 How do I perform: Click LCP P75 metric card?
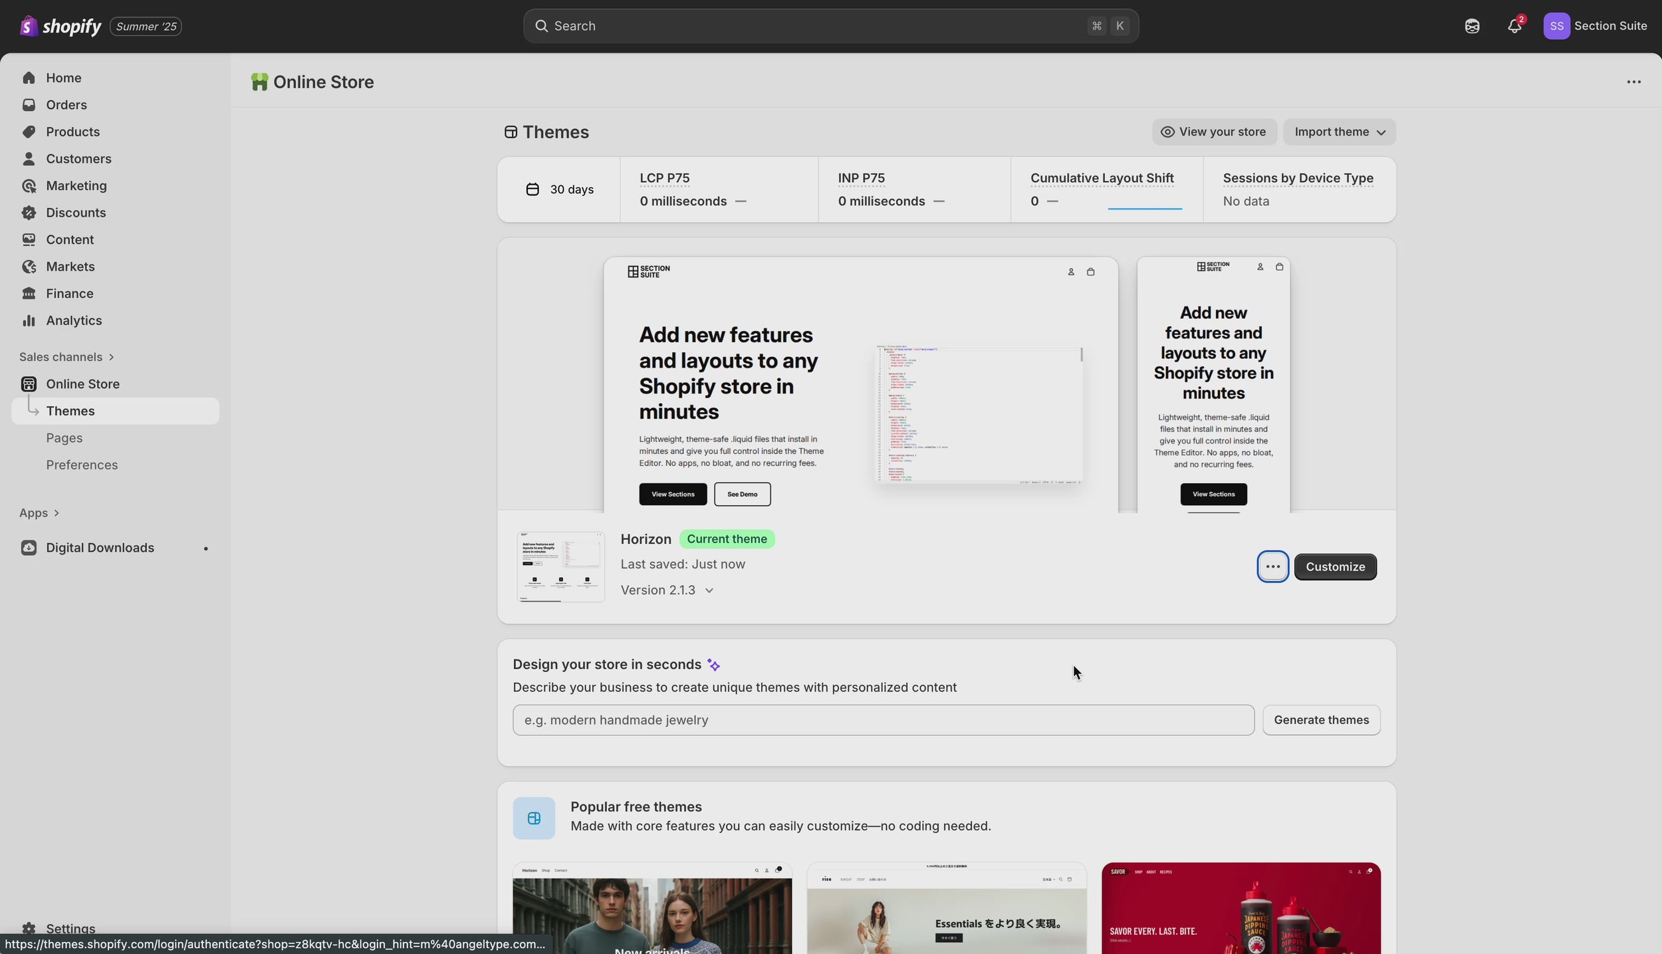click(x=719, y=189)
